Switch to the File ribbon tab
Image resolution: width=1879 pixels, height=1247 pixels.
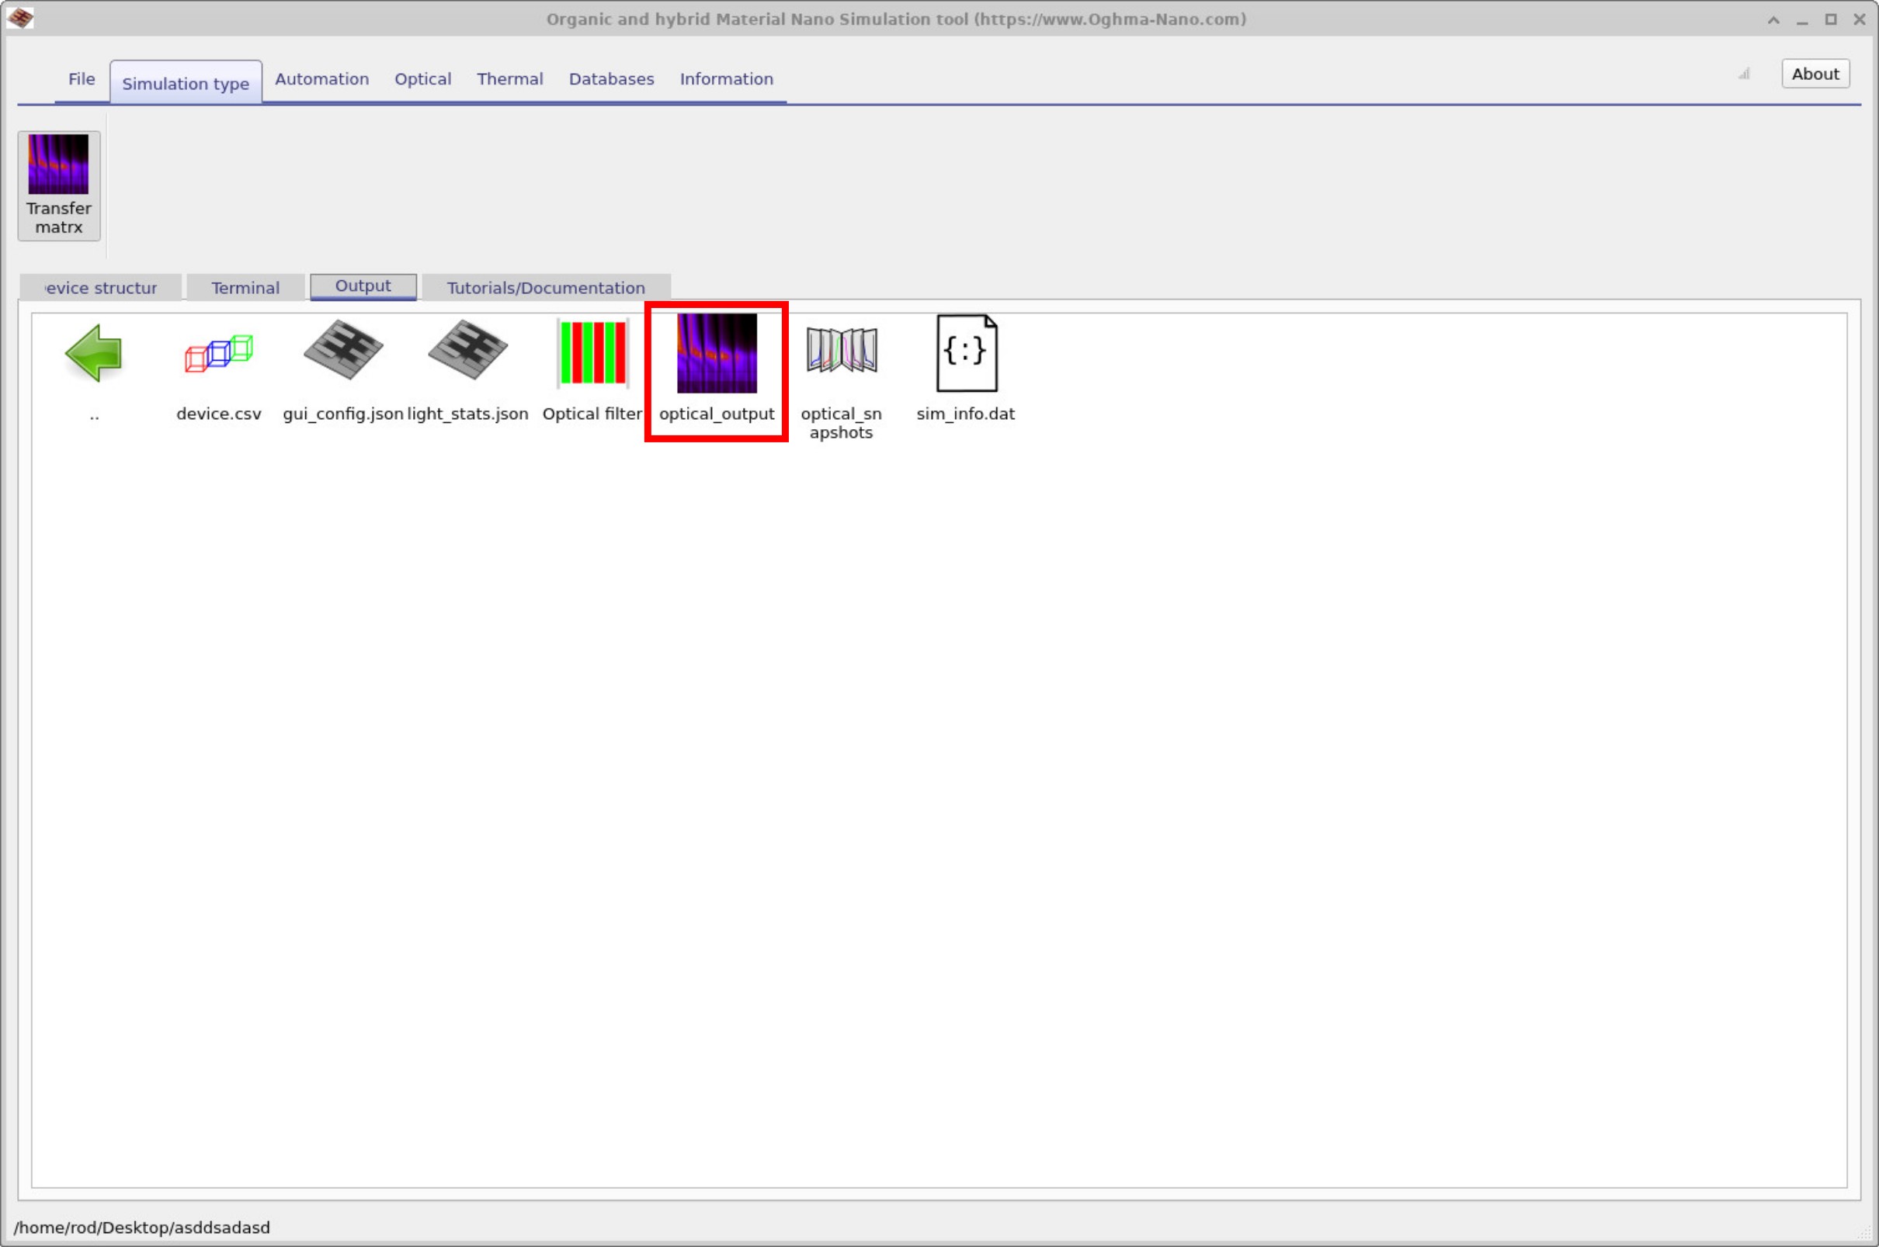(82, 78)
